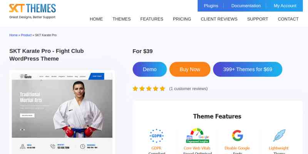Open the Pricing menu item
Viewport: 308px width, 154px height.
click(182, 19)
